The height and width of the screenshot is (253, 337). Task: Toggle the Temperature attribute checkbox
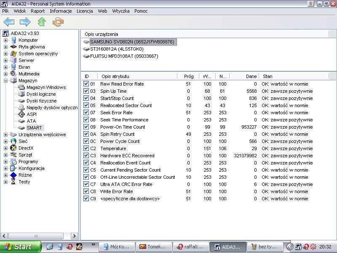pyautogui.click(x=86, y=148)
